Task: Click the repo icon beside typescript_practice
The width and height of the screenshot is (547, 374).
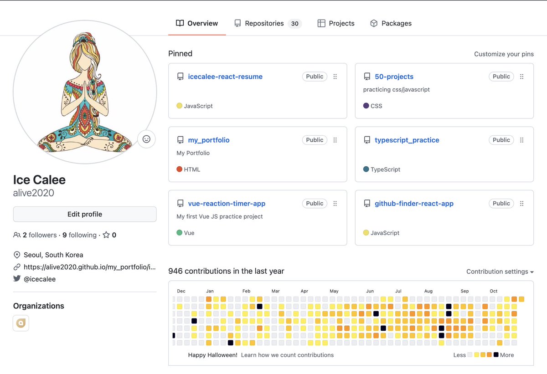Action: 367,140
